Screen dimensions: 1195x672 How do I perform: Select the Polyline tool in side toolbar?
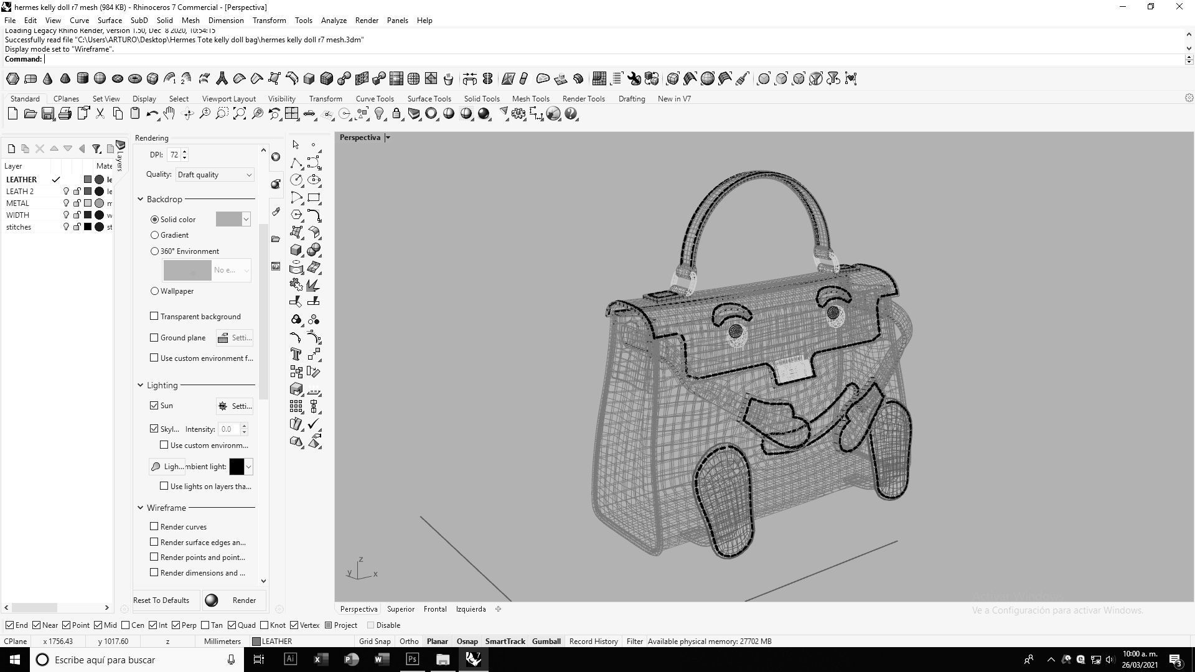[296, 163]
